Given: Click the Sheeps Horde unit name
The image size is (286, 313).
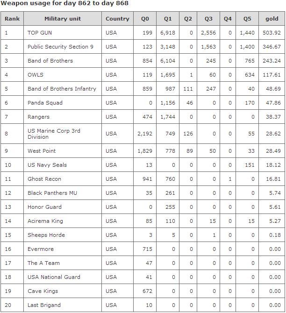Looking at the screenshot, I should pos(46,235).
